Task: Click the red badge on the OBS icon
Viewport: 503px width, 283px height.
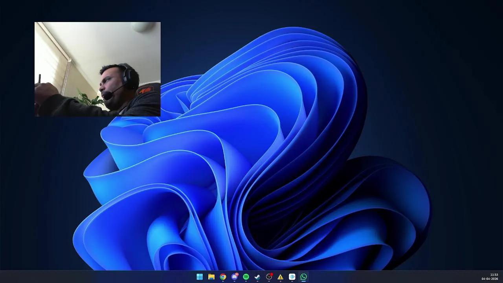Action: click(271, 274)
